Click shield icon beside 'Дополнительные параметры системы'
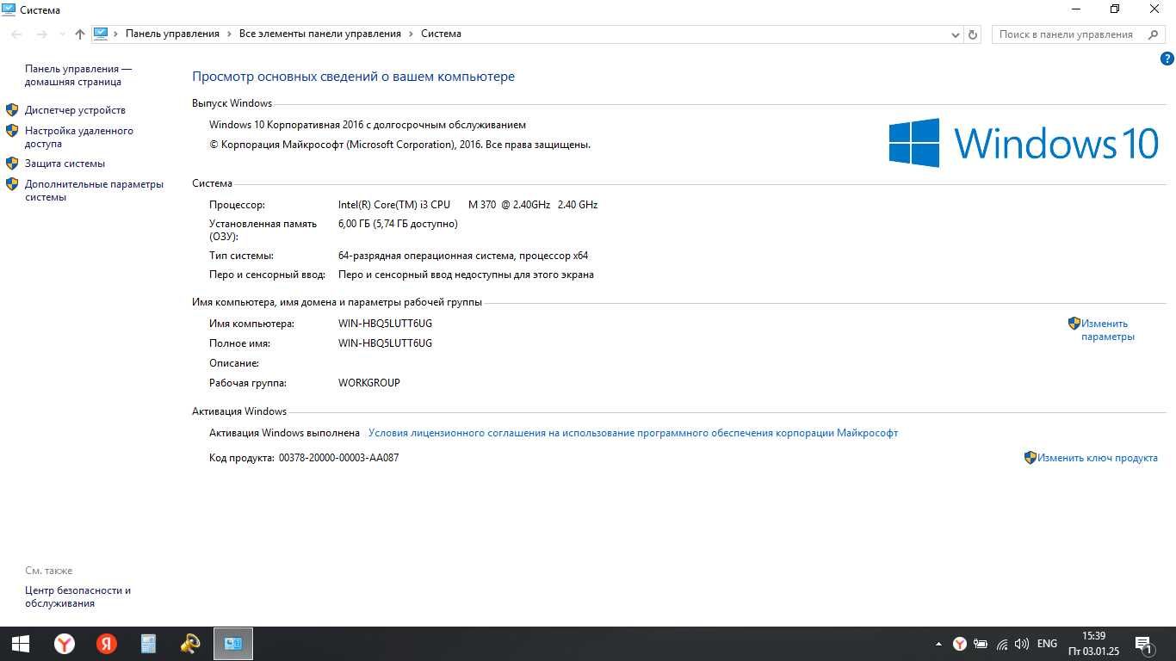The width and height of the screenshot is (1176, 661). point(12,183)
